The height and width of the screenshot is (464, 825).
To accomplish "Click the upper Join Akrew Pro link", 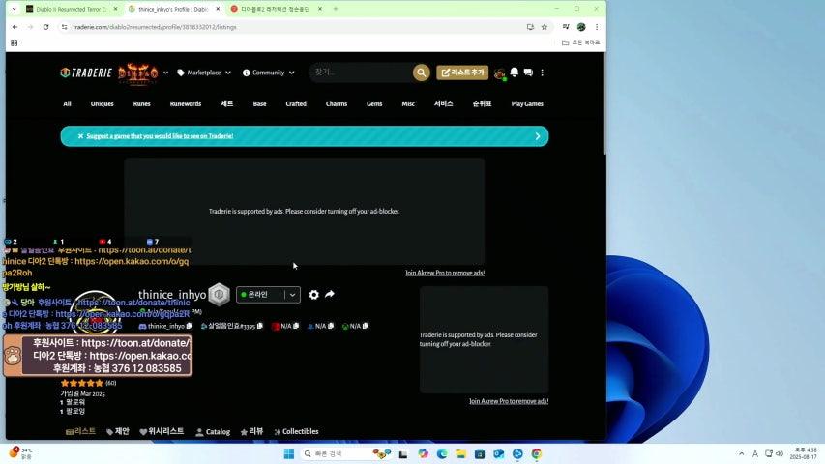I will (445, 273).
